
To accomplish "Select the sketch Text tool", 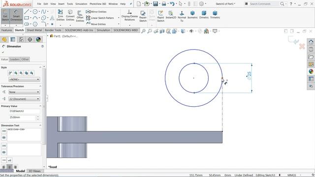I will point(52,18).
